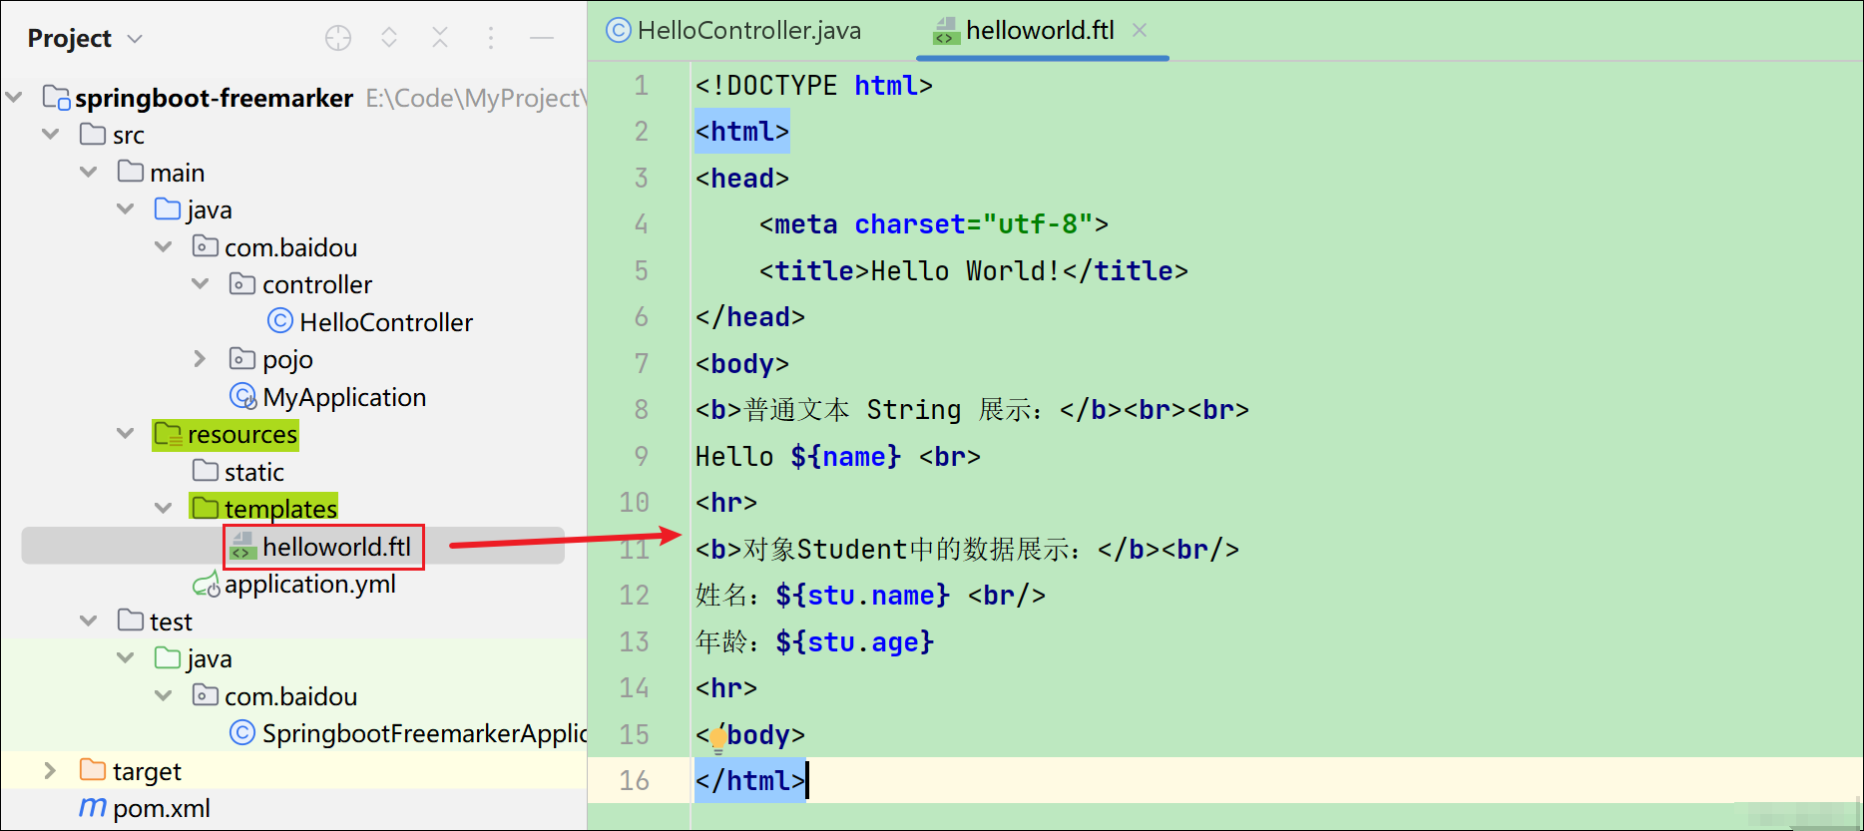Image resolution: width=1864 pixels, height=831 pixels.
Task: Open the MyApplication class file
Action: [343, 397]
